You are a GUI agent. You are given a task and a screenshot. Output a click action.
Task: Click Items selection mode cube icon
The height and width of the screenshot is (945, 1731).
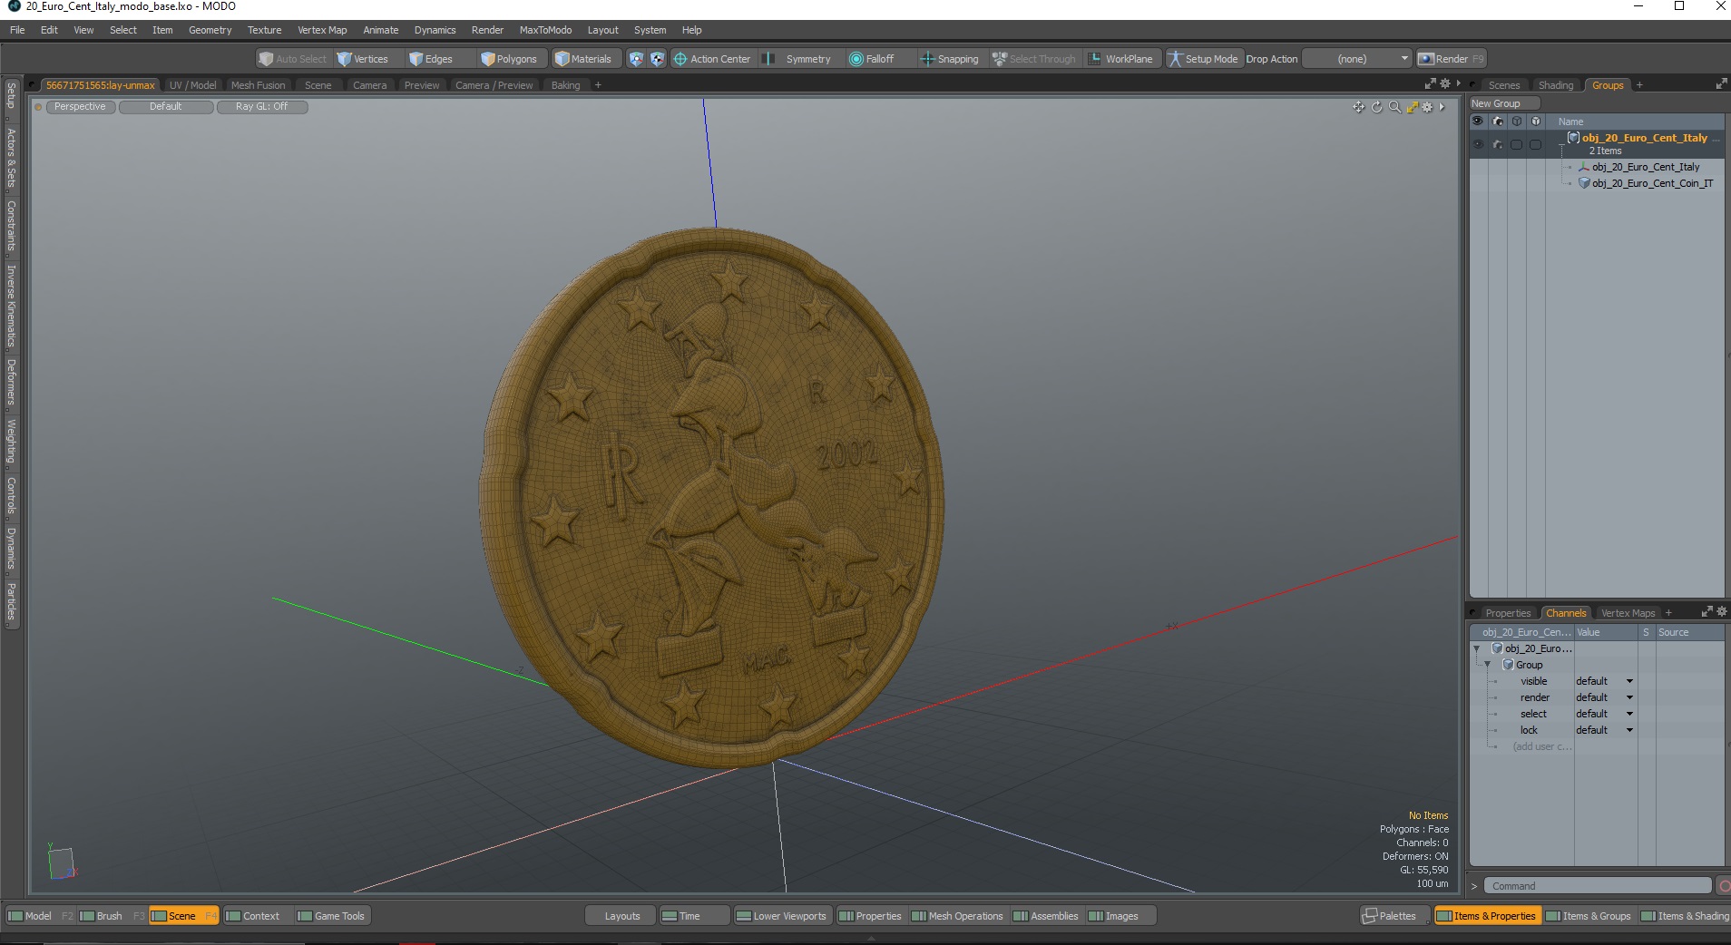coord(636,59)
